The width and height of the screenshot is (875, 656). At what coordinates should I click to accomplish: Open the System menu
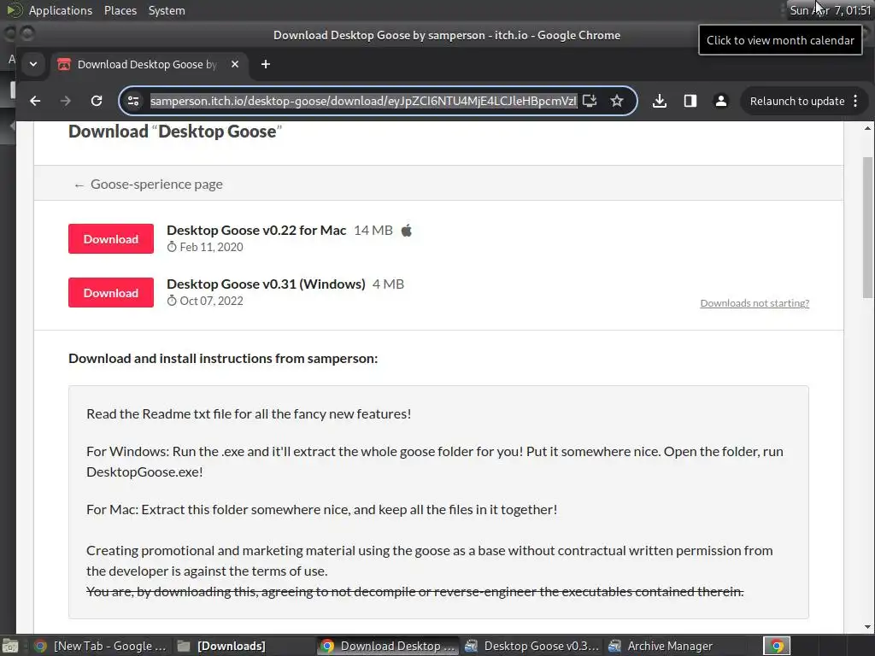point(167,10)
